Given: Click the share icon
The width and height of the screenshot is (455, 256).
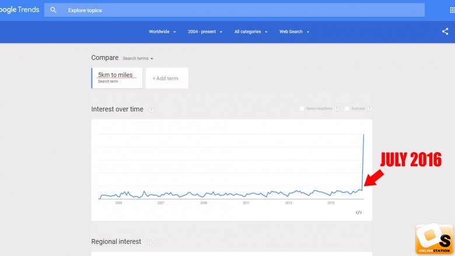Looking at the screenshot, I should click(445, 31).
